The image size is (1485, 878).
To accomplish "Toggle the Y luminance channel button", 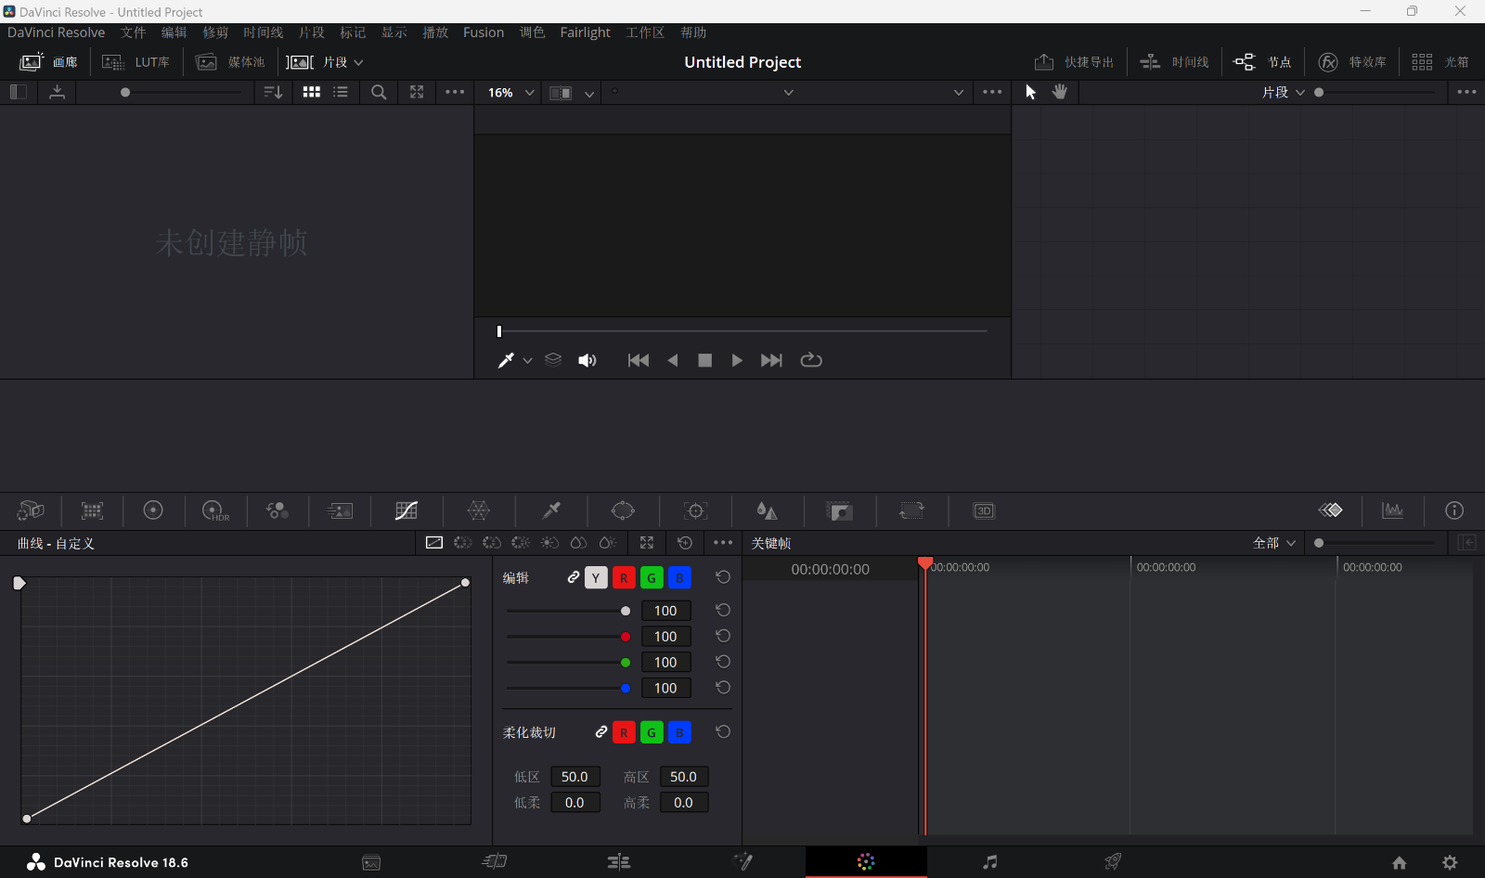I will [596, 578].
